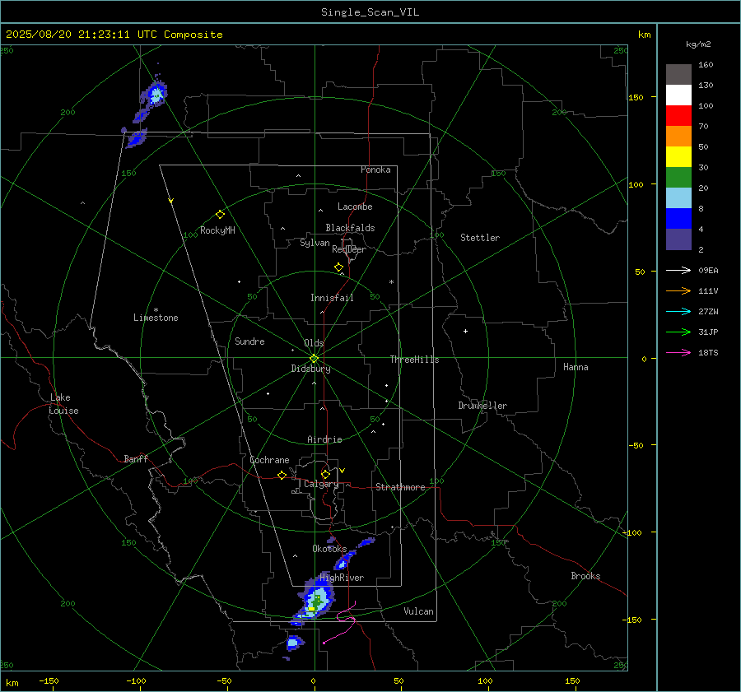
Task: Click the Ponoka label
Action: [x=375, y=170]
